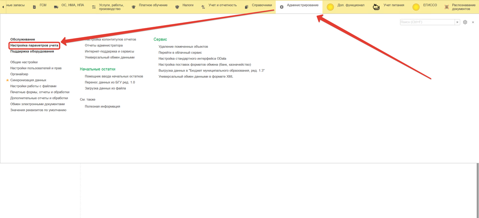
Task: Close the functions menu panel
Action: [473, 22]
